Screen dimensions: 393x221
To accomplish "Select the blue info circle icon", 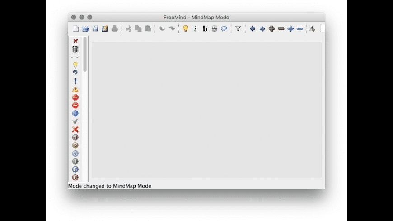I will tap(75, 113).
